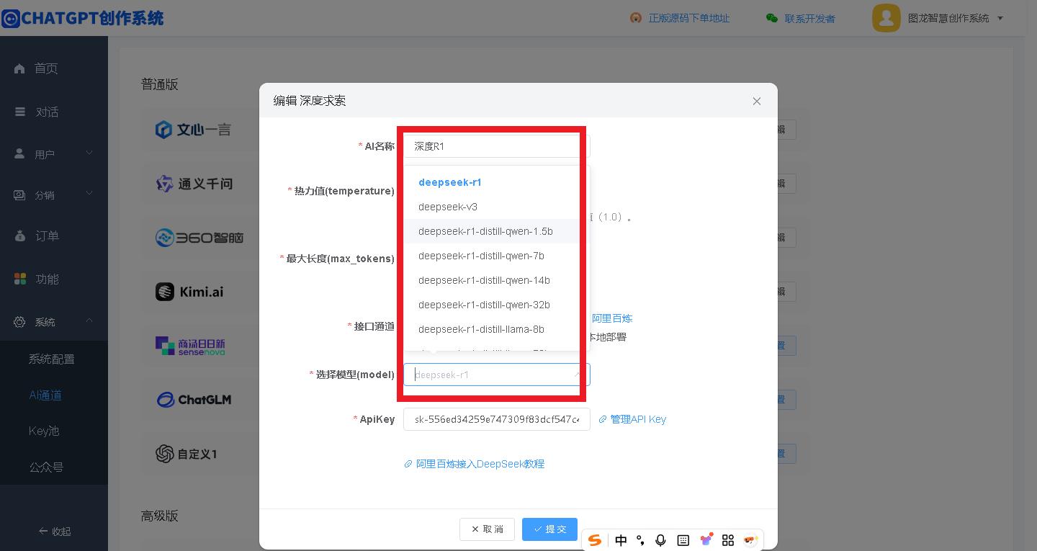1037x551 pixels.
Task: Click the 商汤日日新 sensenova logo
Action: [190, 346]
